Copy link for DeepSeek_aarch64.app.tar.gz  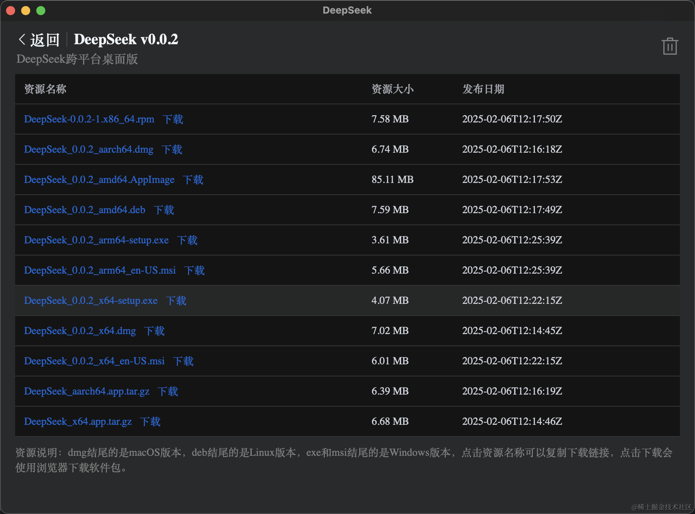tap(87, 391)
